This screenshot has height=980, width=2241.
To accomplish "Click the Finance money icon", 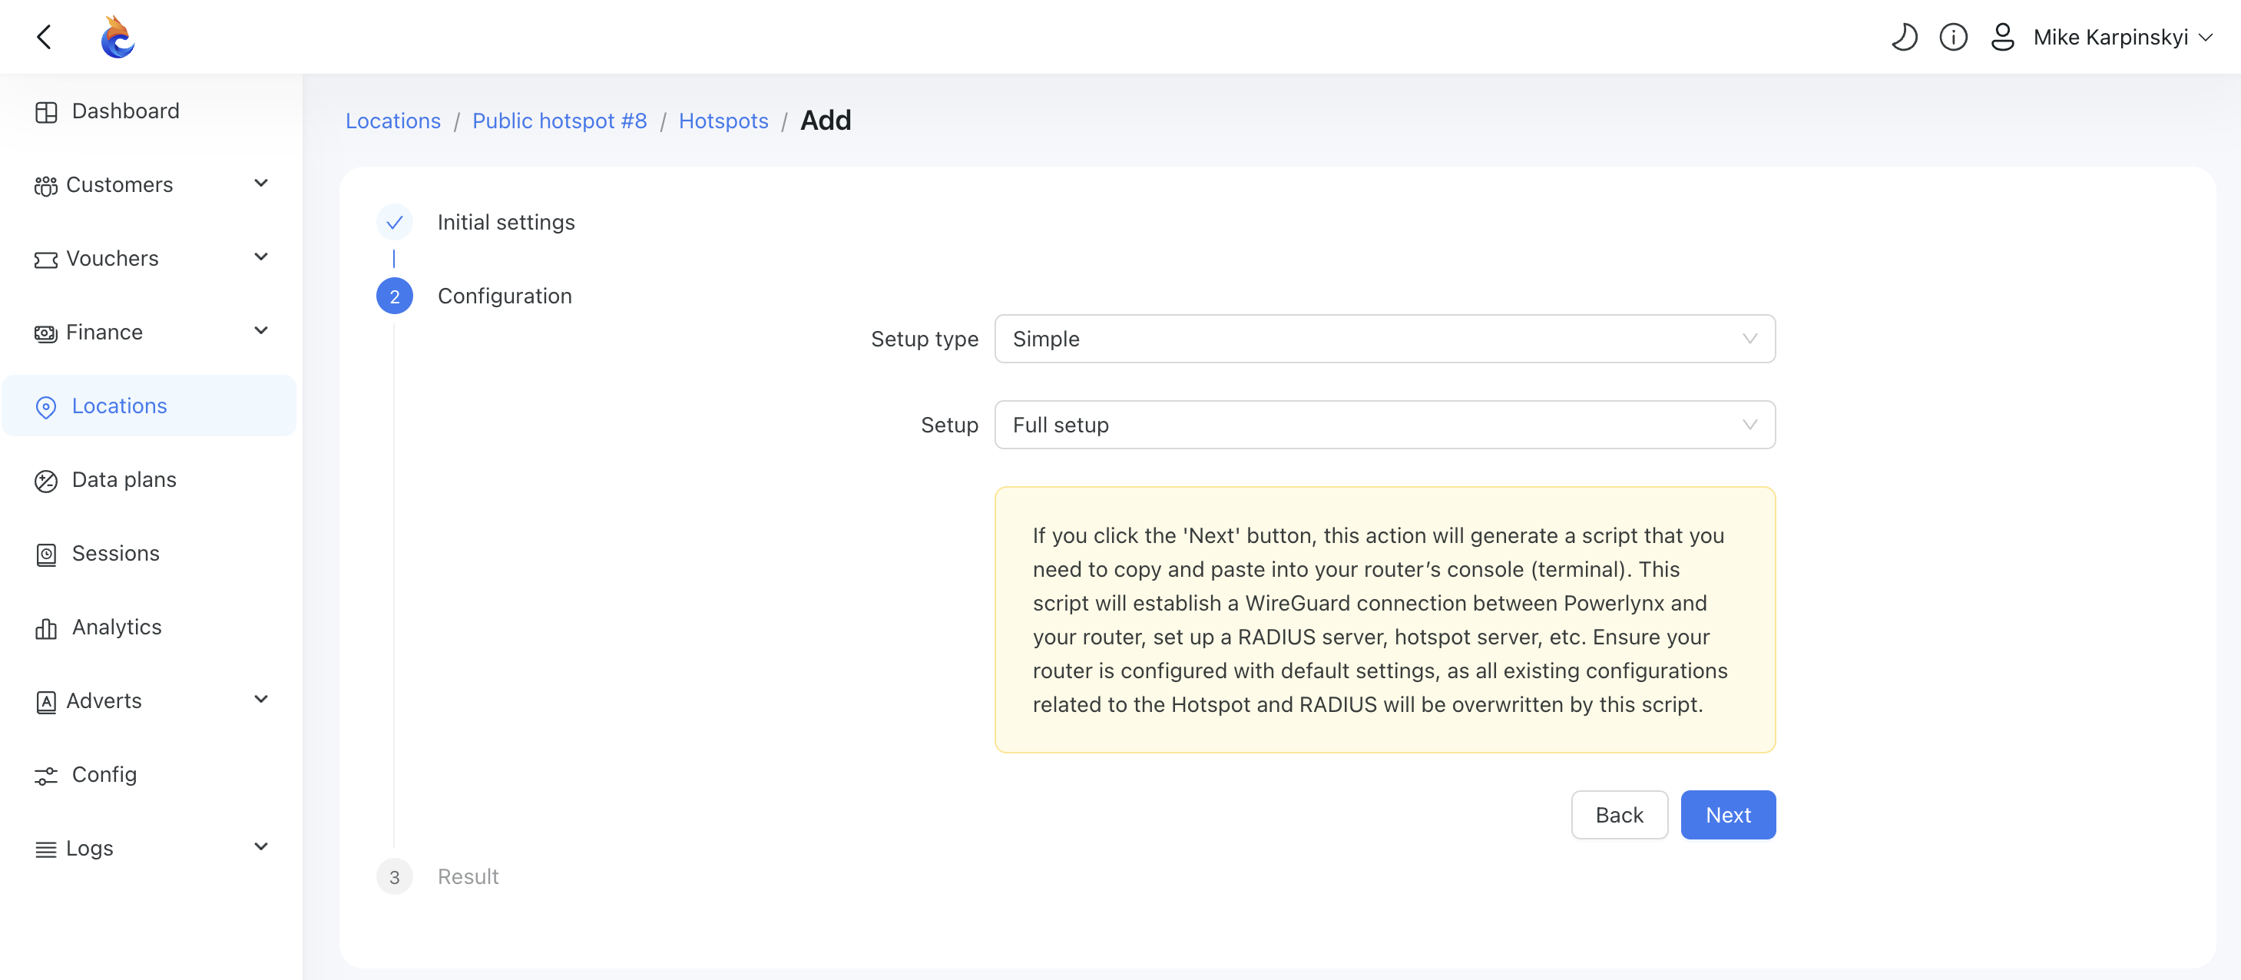I will [x=46, y=333].
